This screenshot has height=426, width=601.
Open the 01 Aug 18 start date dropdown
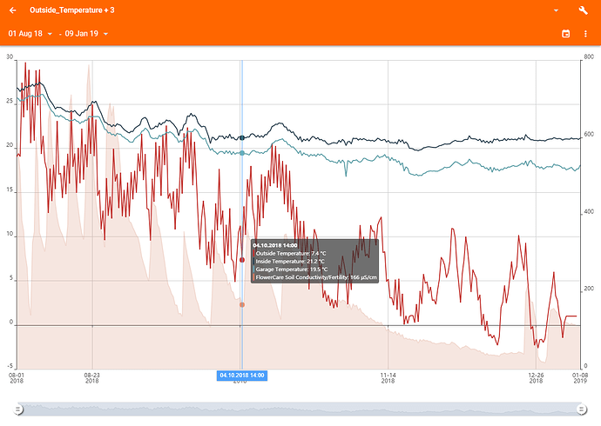[30, 34]
